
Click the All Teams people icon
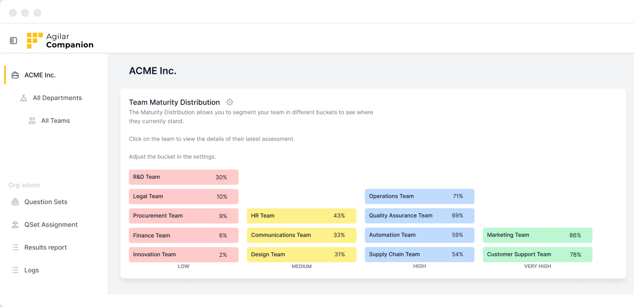[32, 121]
